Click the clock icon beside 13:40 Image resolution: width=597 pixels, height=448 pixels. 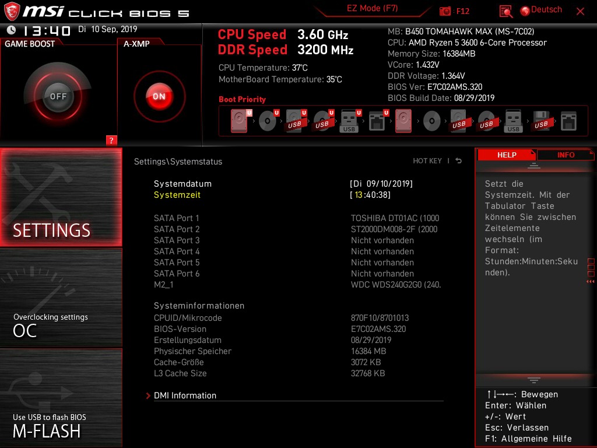point(11,30)
